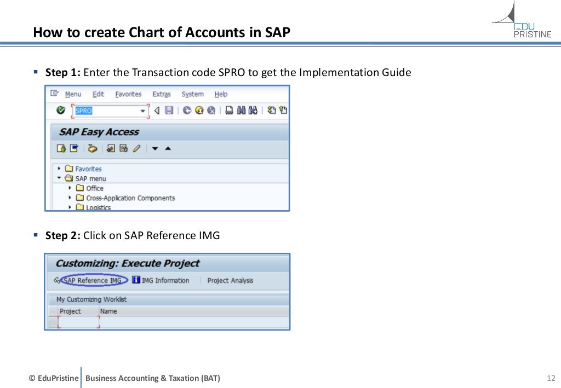Click the Name column header
The image size is (561, 388).
pos(108,311)
